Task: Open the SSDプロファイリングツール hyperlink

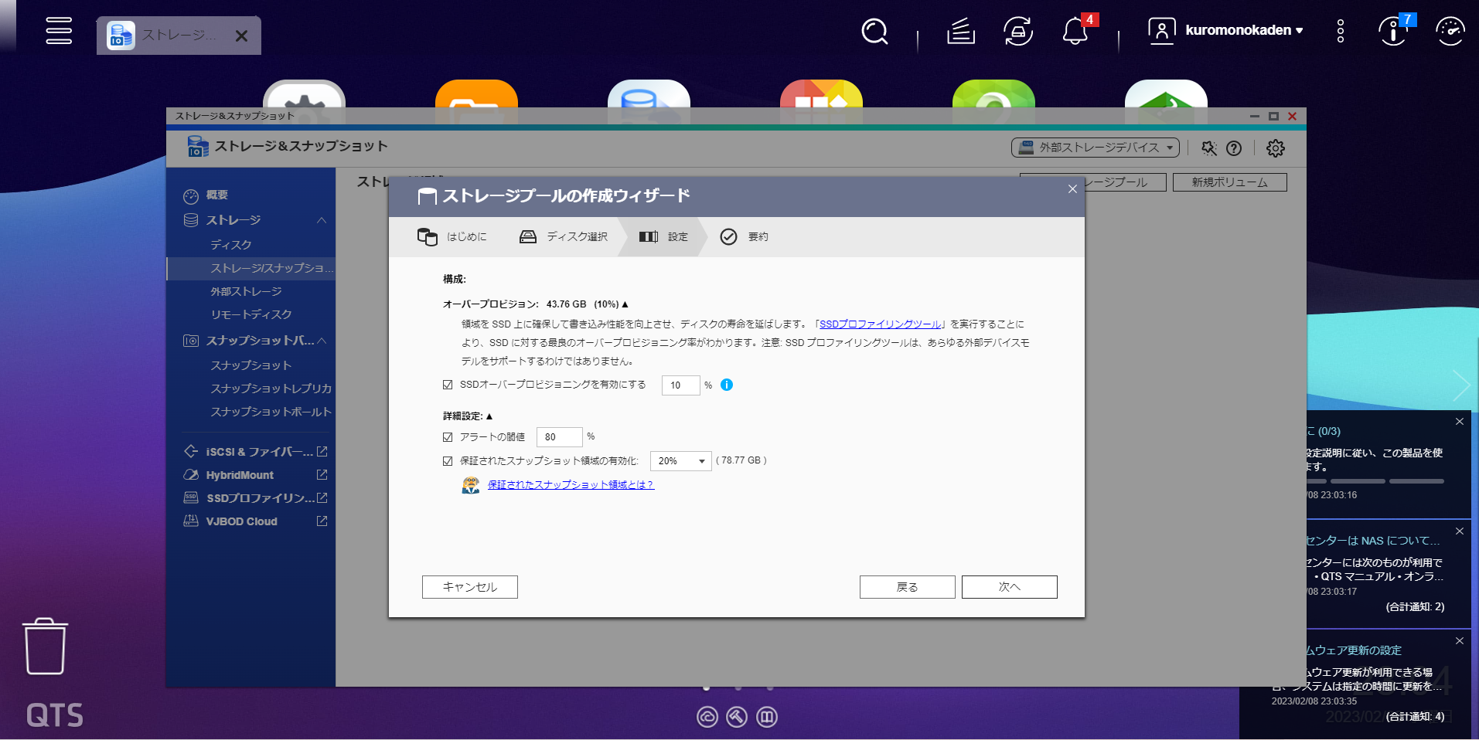Action: (881, 324)
